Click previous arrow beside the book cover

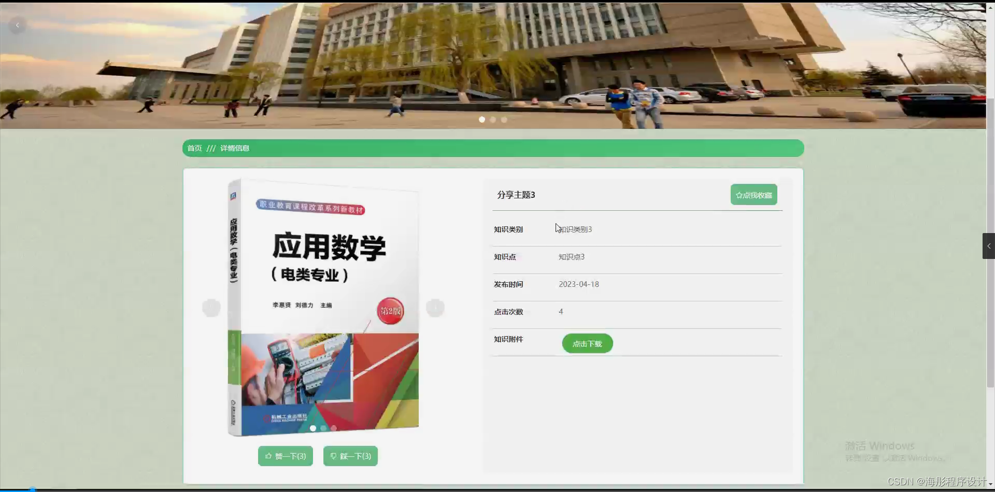click(211, 307)
